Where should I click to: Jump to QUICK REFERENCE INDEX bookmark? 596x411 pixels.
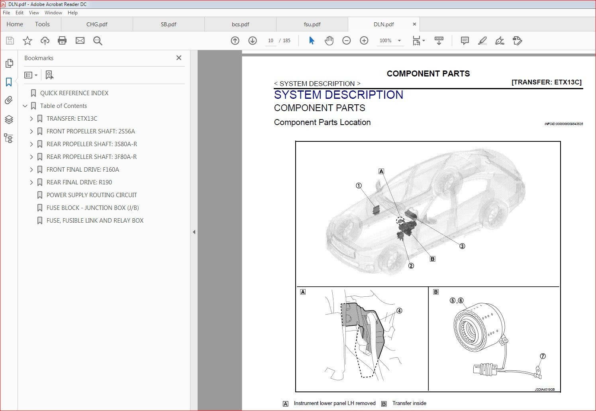point(74,93)
